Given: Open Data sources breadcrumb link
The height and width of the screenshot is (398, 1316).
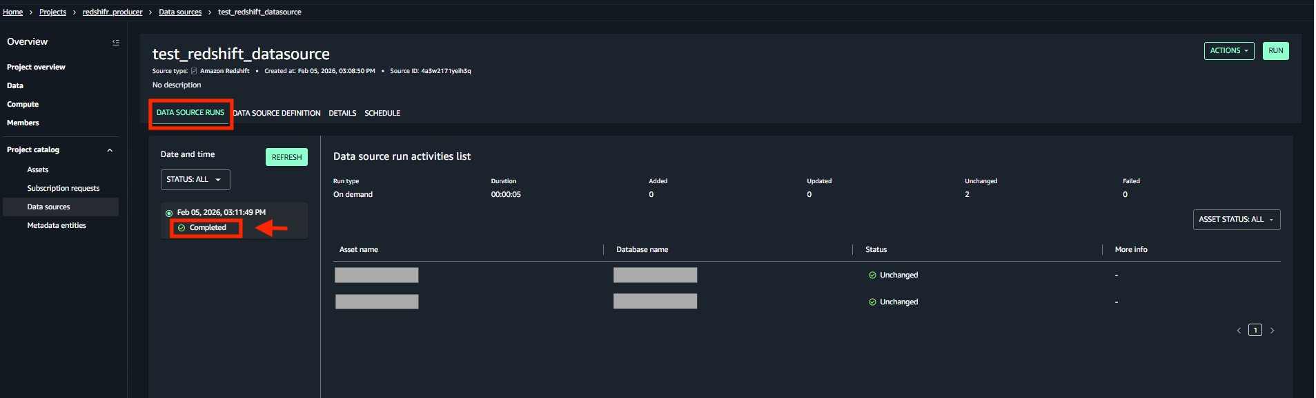Looking at the screenshot, I should click(180, 12).
